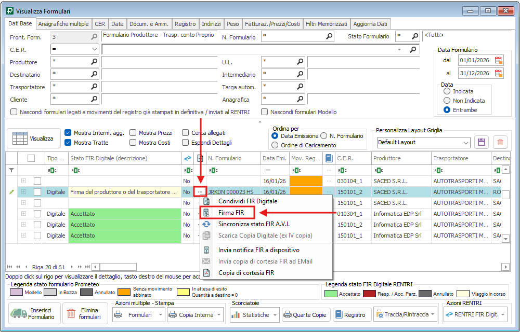520x332 pixels.
Task: Open calendar for the 'dal' date field
Action: 499,60
